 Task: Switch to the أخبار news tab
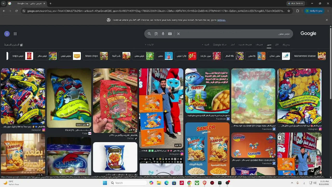[x=233, y=45]
